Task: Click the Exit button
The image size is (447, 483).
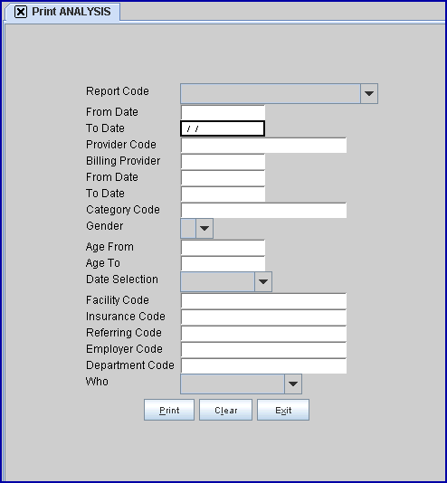Action: (x=283, y=410)
